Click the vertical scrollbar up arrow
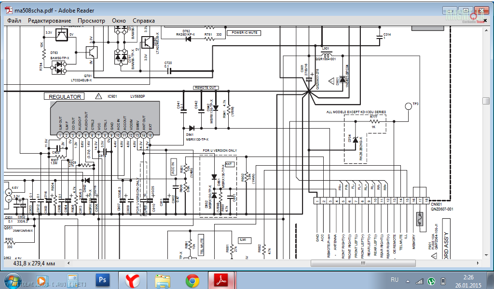The image size is (494, 289). (487, 30)
